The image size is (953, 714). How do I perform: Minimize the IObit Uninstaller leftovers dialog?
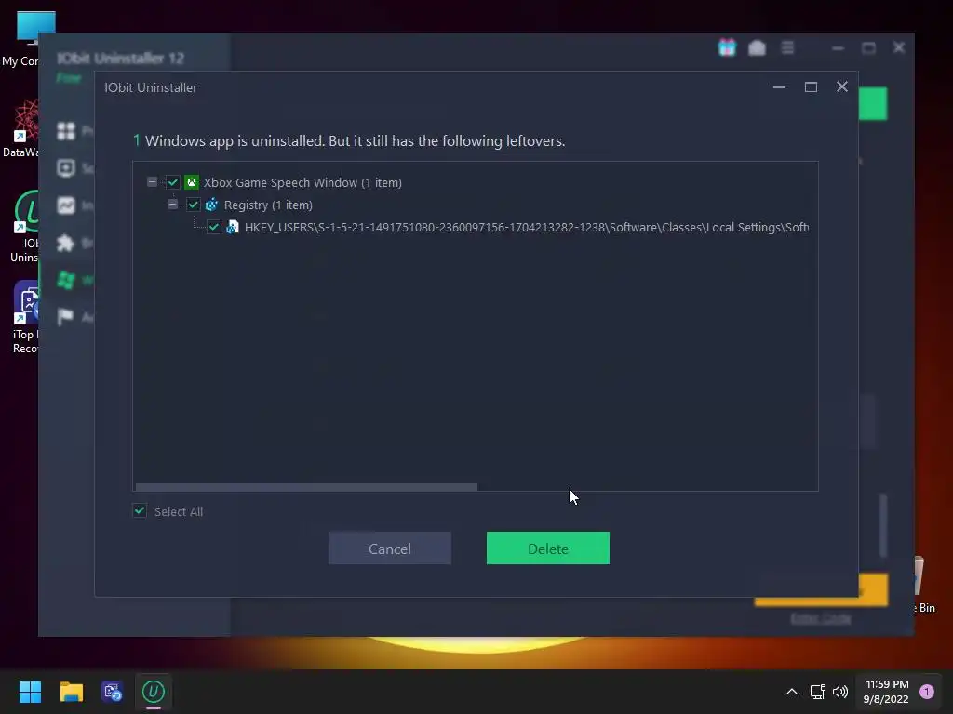[779, 87]
